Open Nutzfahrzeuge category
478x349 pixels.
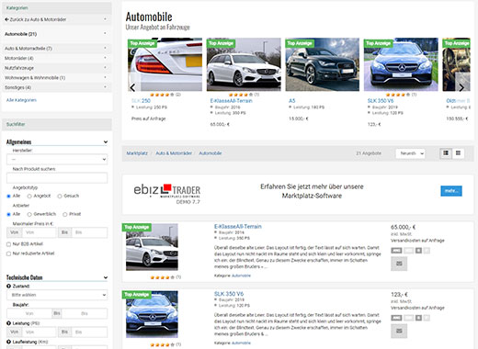tap(19, 68)
